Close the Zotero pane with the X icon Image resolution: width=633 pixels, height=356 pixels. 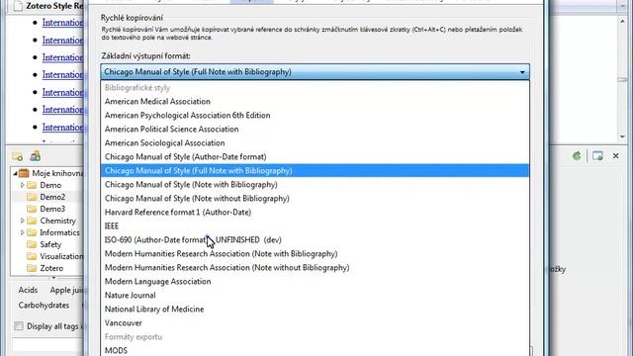tap(615, 156)
